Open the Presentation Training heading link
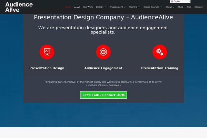Image resolution: width=207 pixels, height=138 pixels. (x=160, y=68)
